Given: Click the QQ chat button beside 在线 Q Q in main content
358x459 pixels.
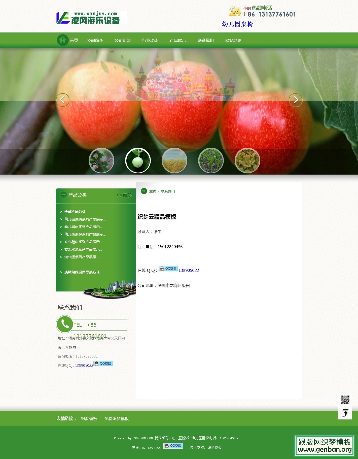Looking at the screenshot, I should pyautogui.click(x=168, y=269).
